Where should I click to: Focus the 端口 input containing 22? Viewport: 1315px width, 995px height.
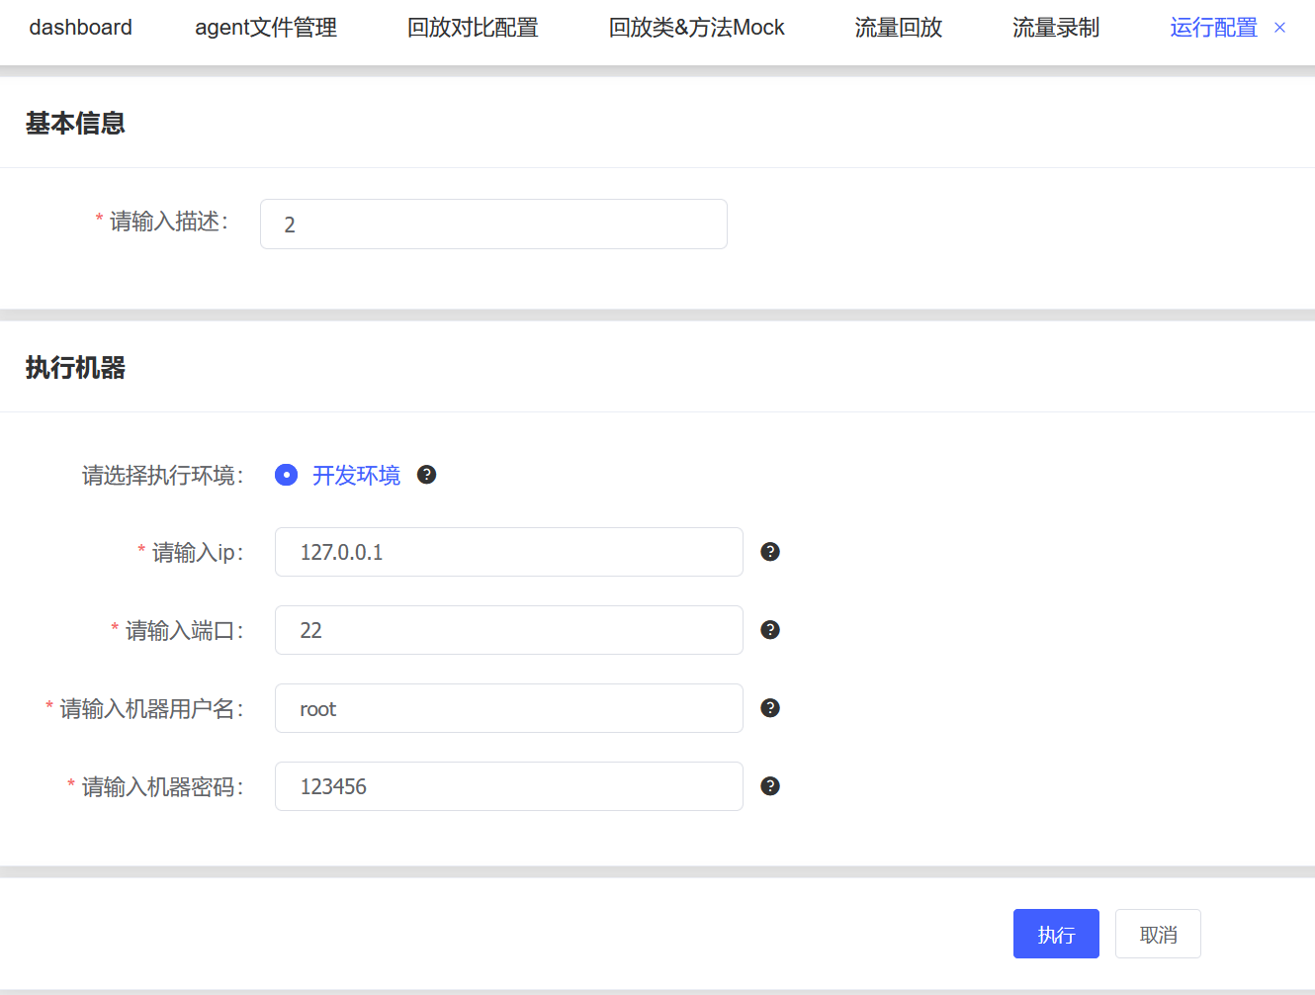(508, 630)
